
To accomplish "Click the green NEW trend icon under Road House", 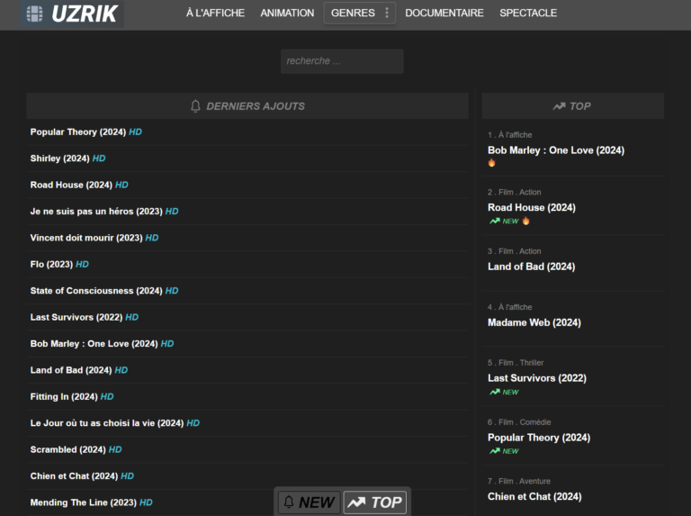I will point(495,221).
